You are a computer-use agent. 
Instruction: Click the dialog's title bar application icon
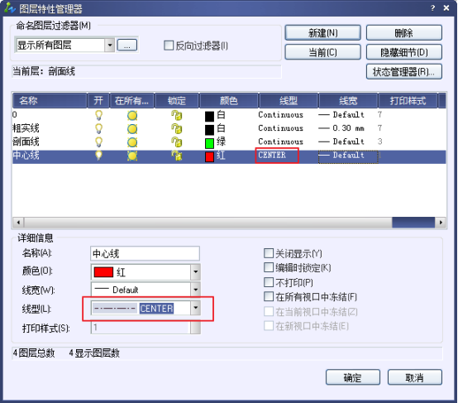(x=10, y=8)
